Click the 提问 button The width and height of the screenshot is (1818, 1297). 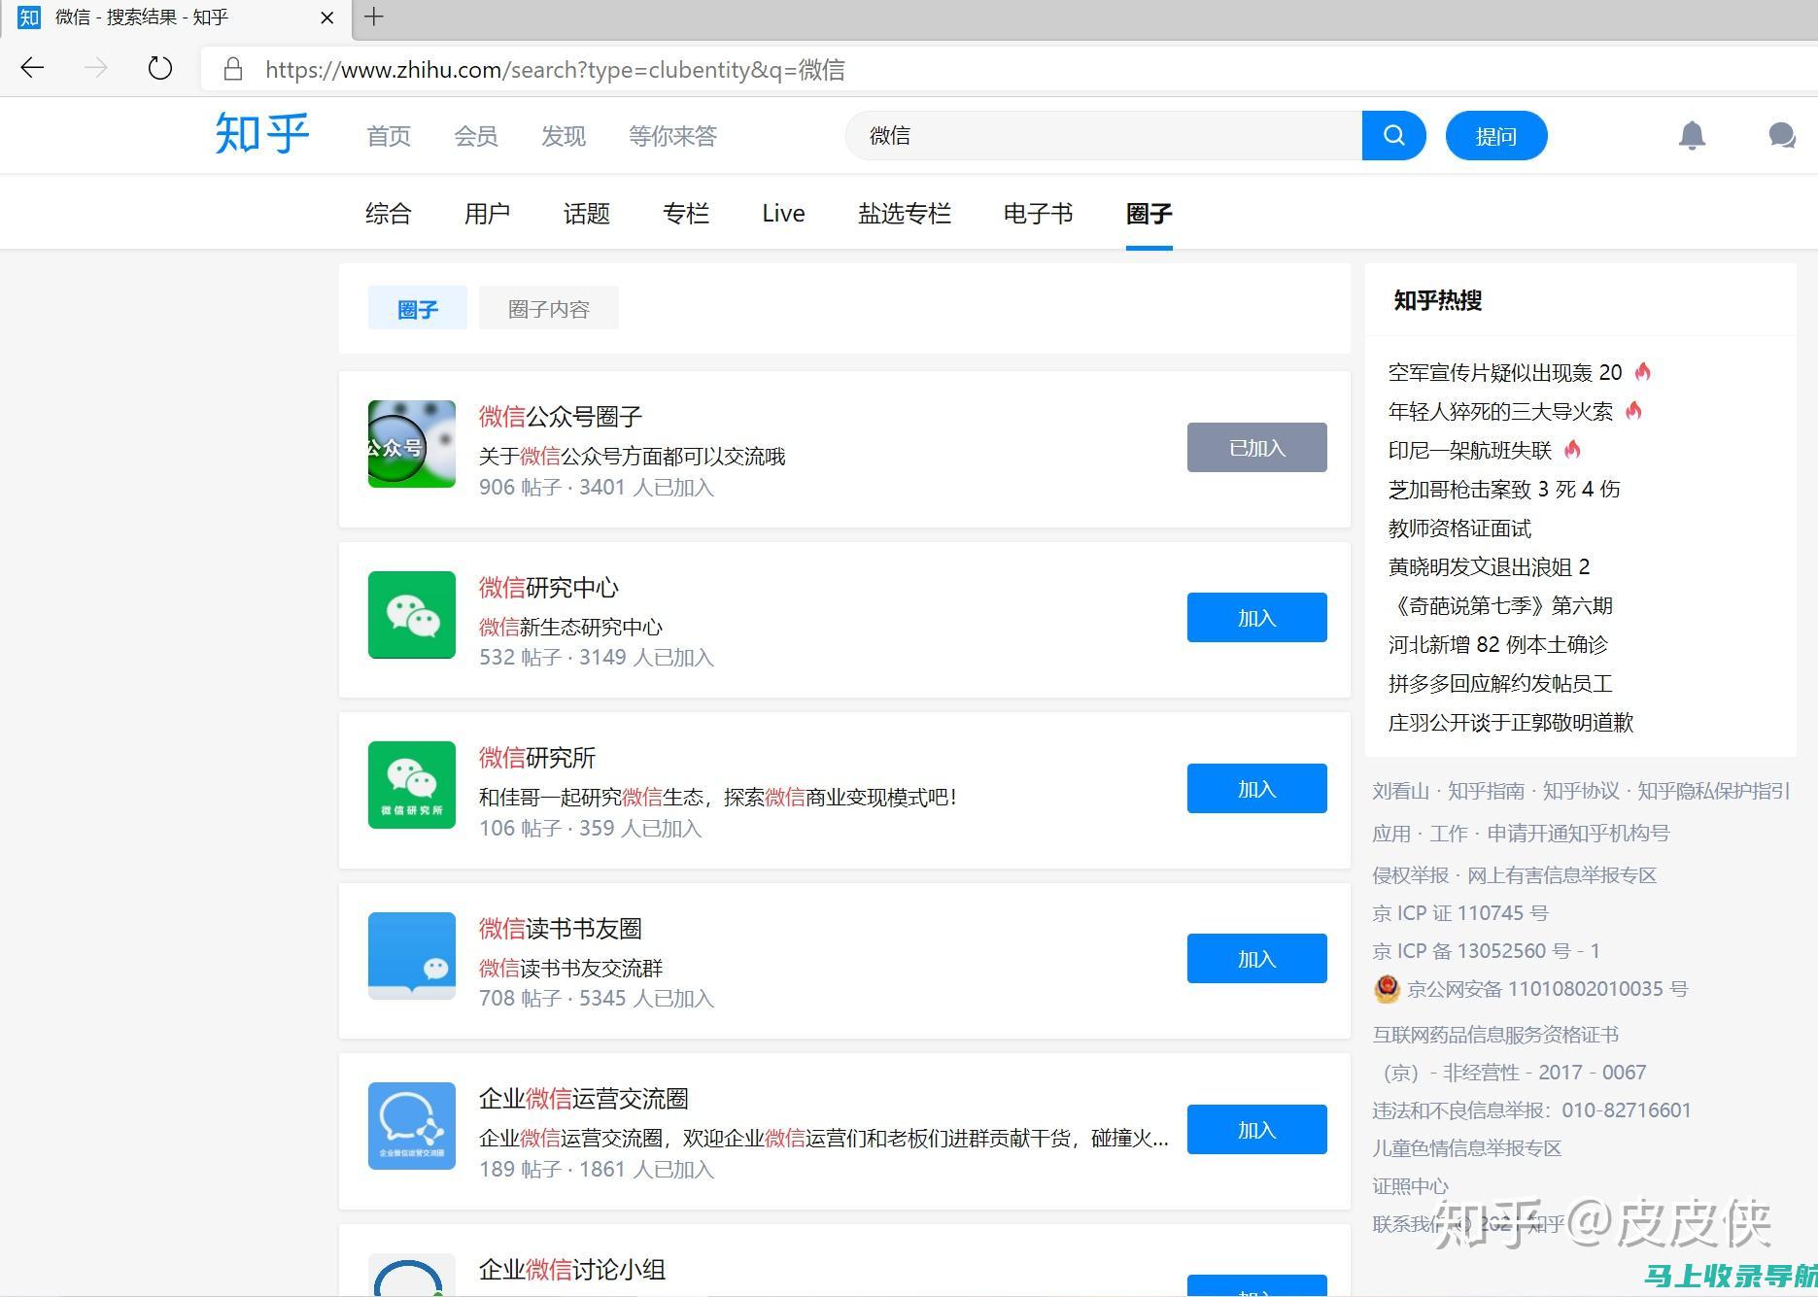(x=1496, y=135)
